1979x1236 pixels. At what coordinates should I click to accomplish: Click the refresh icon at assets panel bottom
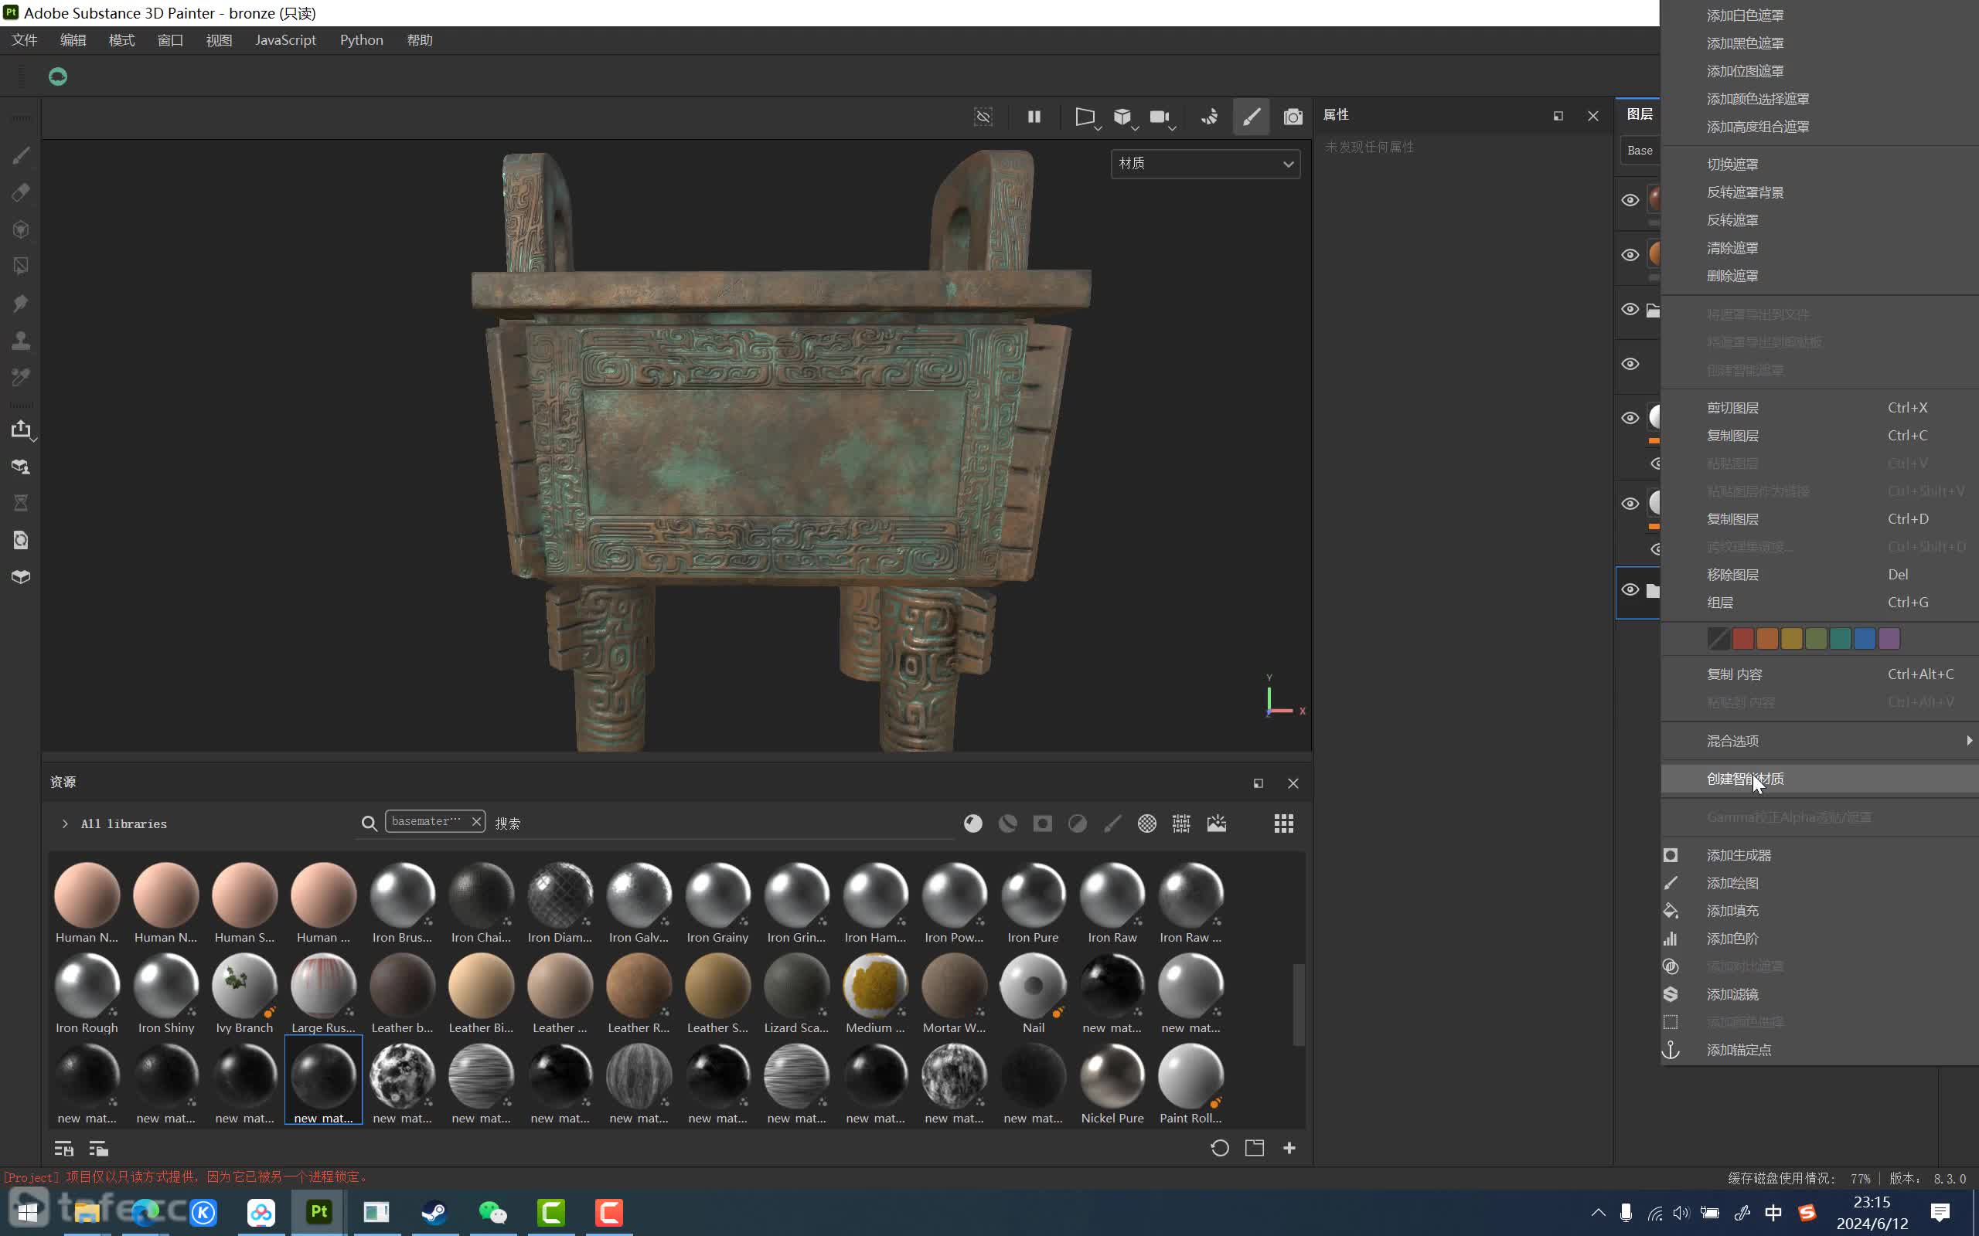1219,1148
